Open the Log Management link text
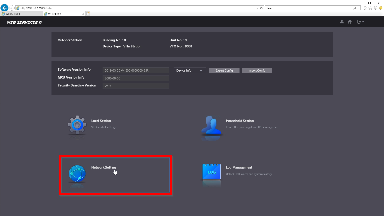Image resolution: width=384 pixels, height=216 pixels. point(239,167)
